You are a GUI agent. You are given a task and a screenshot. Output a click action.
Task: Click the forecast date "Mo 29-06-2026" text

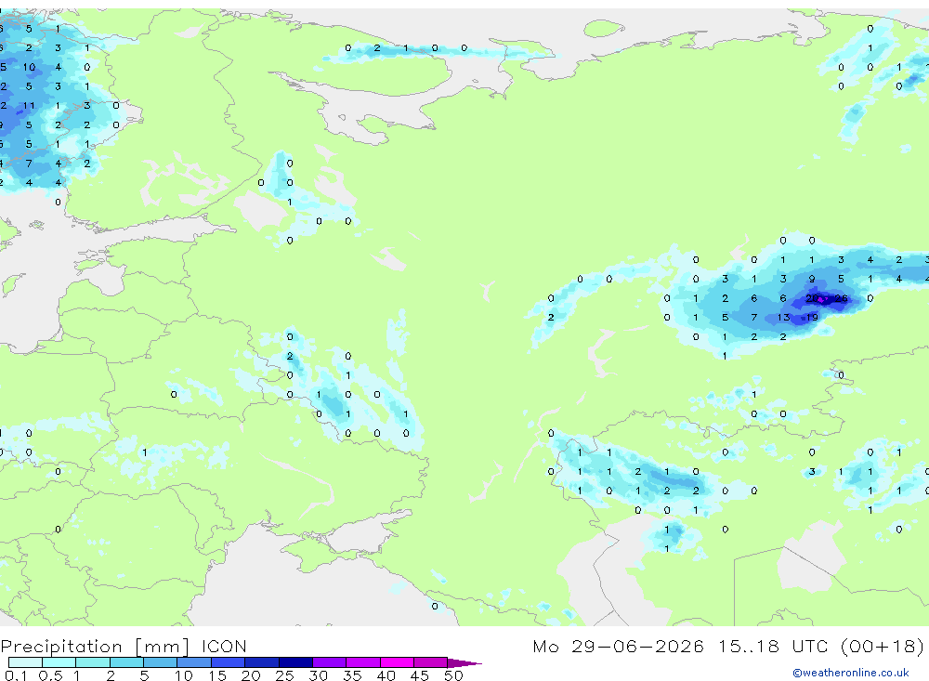coord(618,646)
